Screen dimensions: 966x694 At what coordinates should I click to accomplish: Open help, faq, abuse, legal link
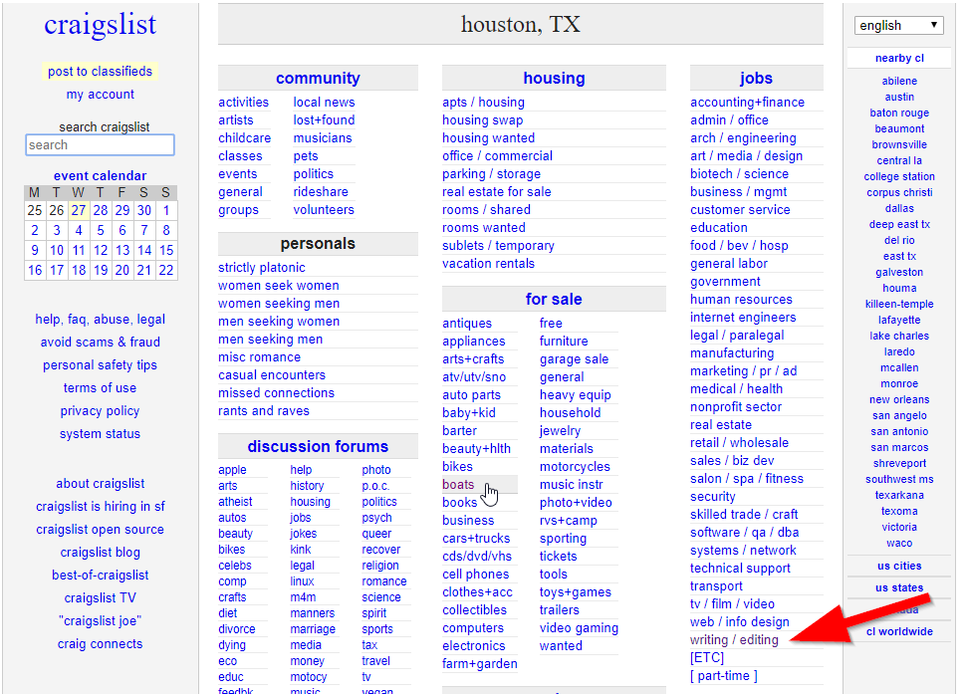point(100,319)
